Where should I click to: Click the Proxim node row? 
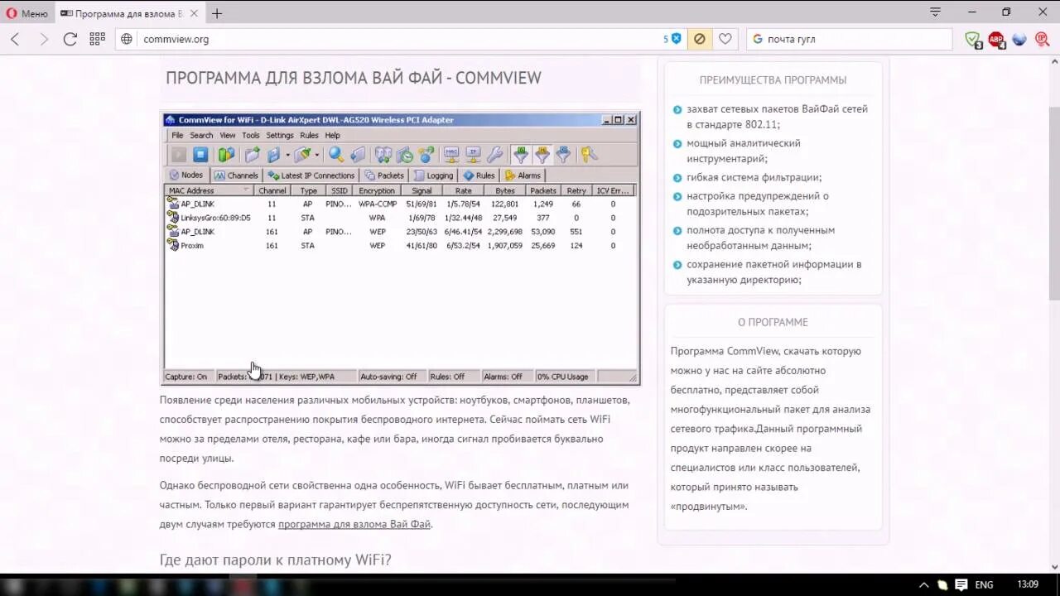[x=401, y=245]
